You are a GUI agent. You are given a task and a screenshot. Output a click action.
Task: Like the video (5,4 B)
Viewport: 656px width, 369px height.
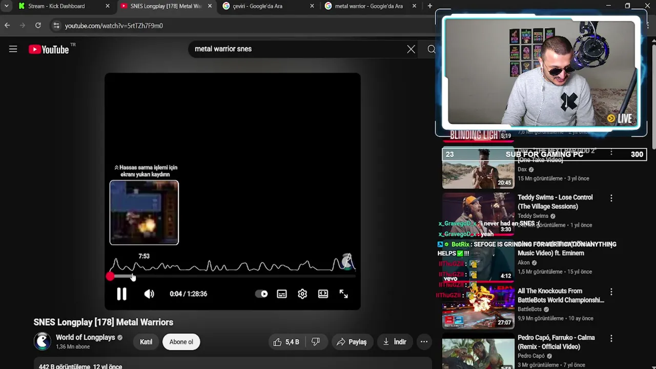coord(286,342)
